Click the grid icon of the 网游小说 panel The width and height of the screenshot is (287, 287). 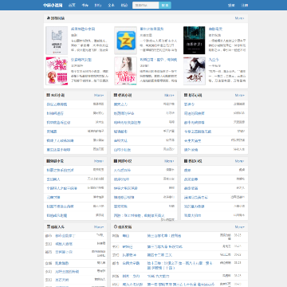[116, 161]
